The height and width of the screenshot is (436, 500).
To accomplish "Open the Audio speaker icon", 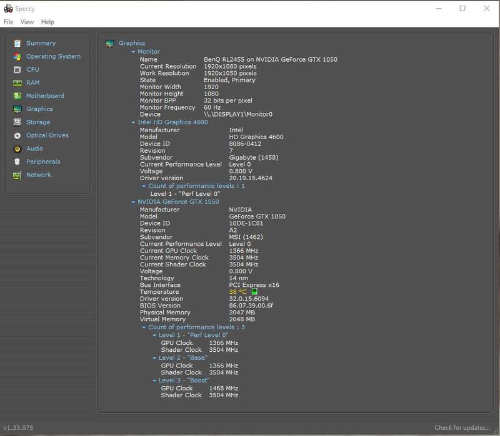I will coord(17,148).
